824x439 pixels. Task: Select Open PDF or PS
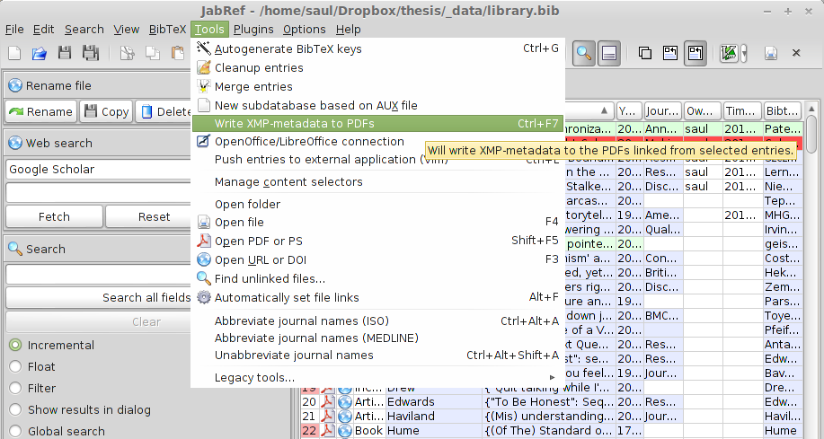(377, 241)
